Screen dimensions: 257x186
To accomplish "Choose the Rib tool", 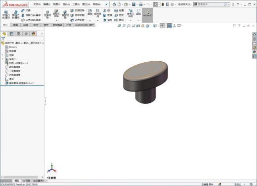I will (x=106, y=10).
